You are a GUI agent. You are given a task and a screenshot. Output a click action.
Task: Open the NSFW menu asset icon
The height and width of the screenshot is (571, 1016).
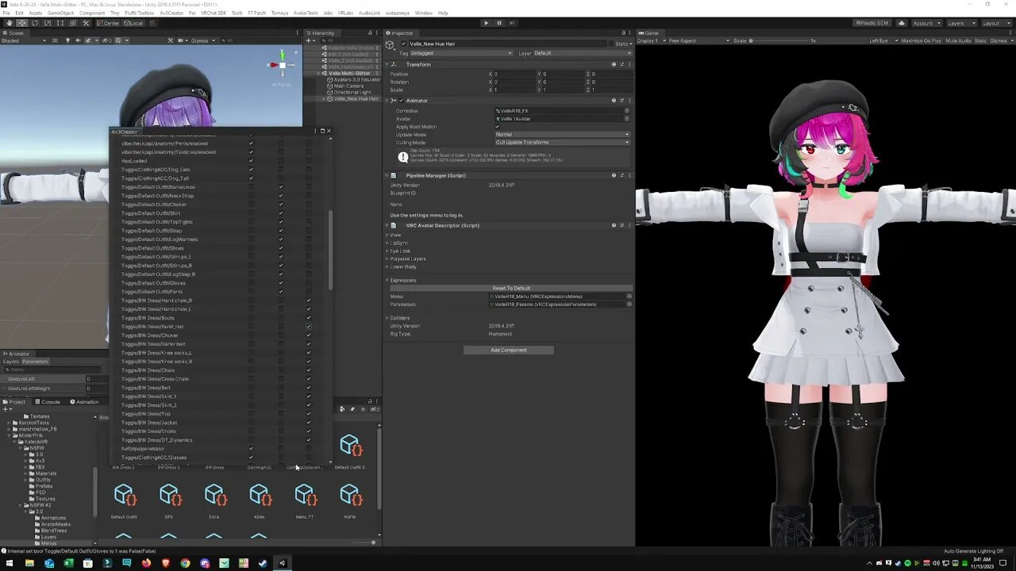350,496
